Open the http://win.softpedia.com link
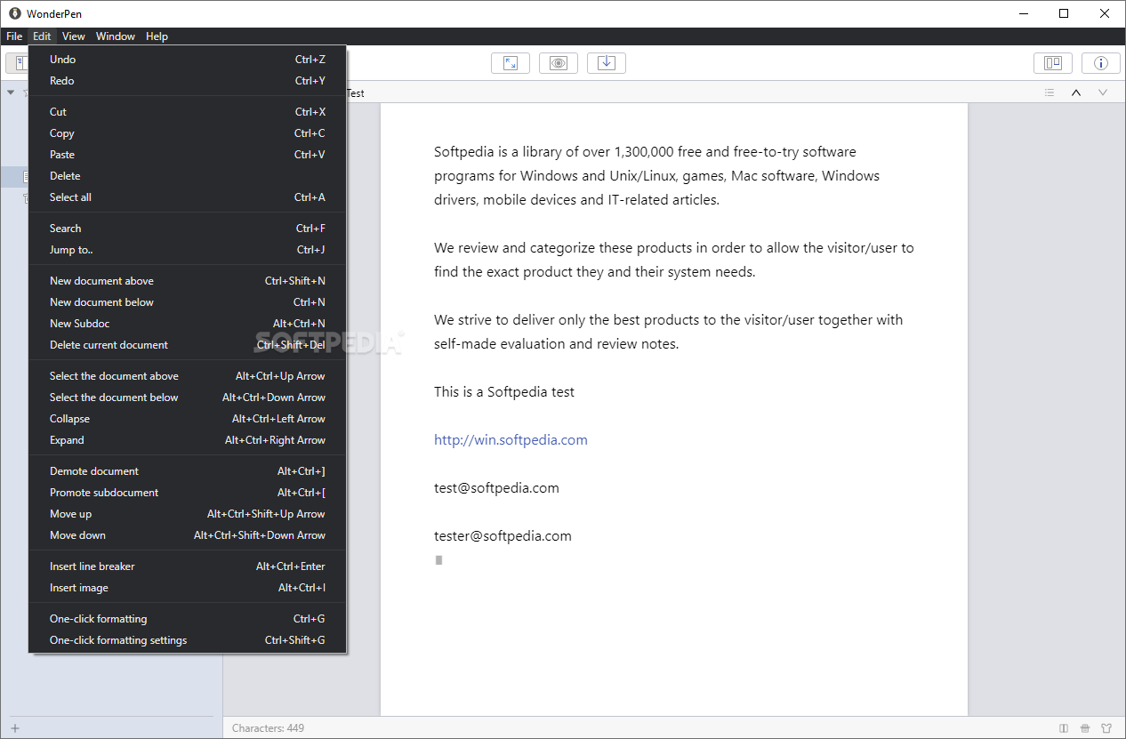This screenshot has width=1126, height=739. click(511, 439)
